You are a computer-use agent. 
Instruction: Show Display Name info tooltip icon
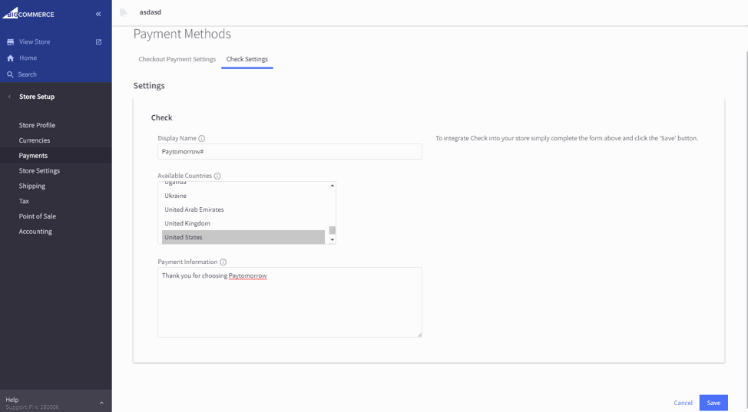point(202,138)
